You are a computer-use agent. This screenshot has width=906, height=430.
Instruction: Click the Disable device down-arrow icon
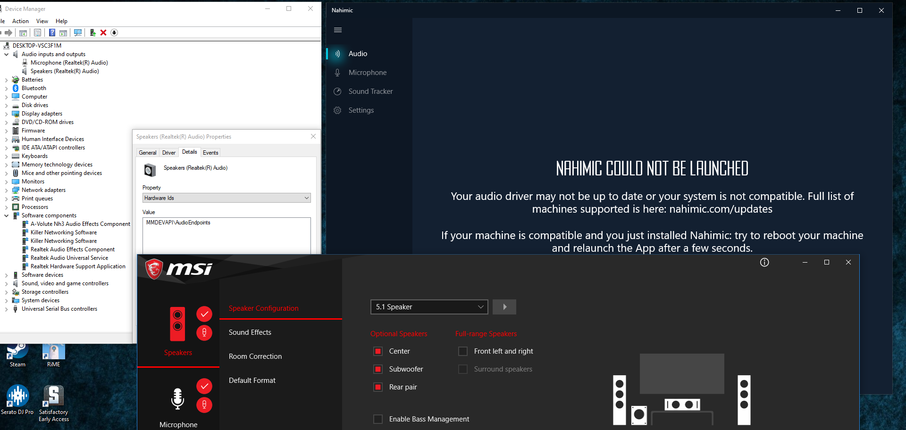[x=114, y=33]
